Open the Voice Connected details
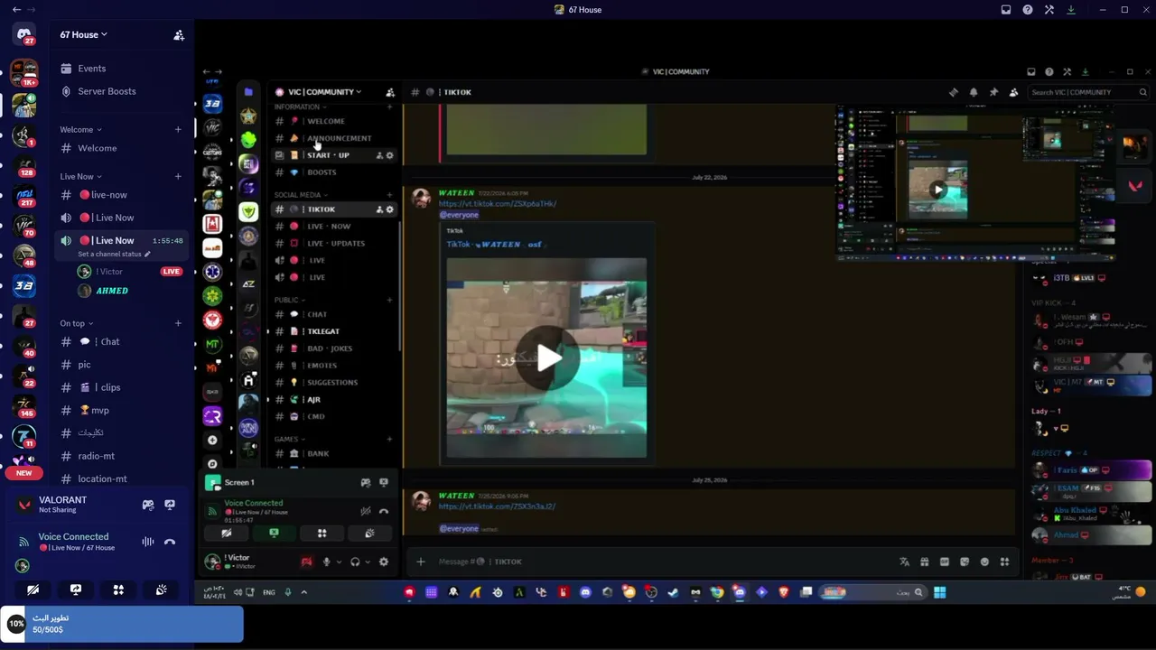Image resolution: width=1156 pixels, height=650 pixels. point(73,537)
